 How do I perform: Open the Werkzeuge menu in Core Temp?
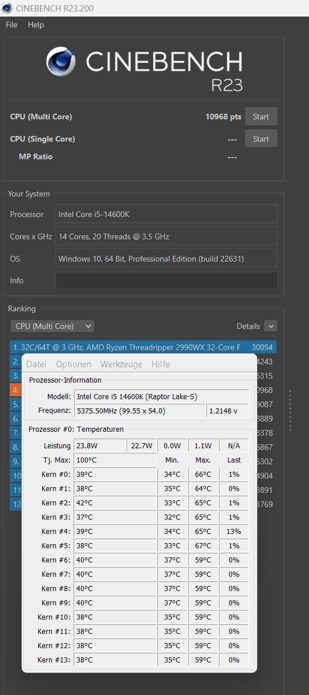pos(121,364)
